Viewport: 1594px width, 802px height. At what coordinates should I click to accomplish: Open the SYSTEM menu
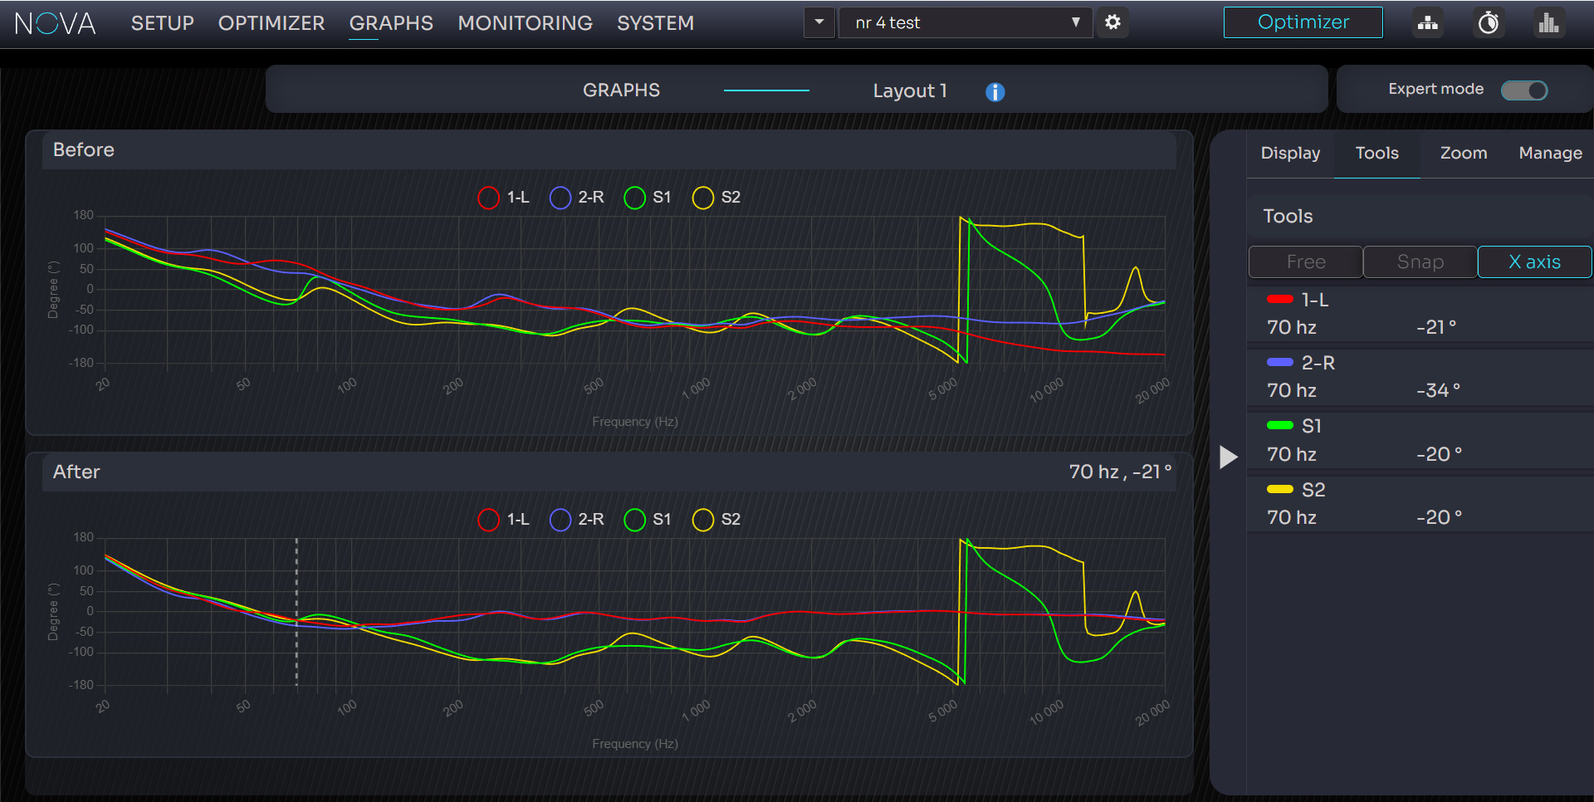point(655,23)
